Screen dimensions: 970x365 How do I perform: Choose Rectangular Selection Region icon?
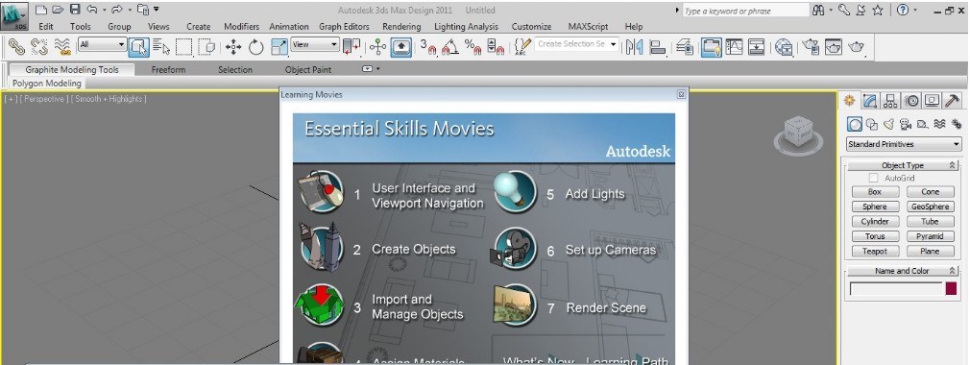pos(183,47)
